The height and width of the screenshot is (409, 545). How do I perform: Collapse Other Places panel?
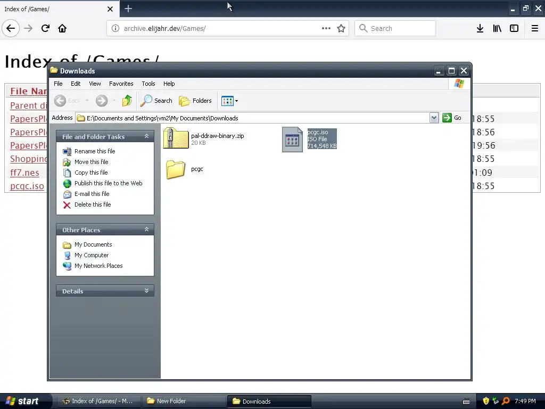coord(146,230)
